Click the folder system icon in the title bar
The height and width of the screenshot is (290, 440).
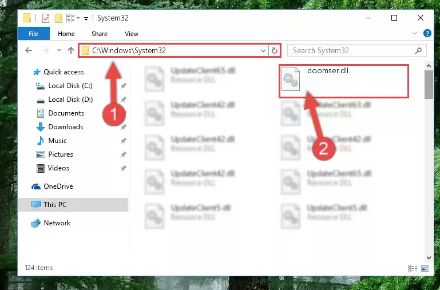click(x=27, y=18)
